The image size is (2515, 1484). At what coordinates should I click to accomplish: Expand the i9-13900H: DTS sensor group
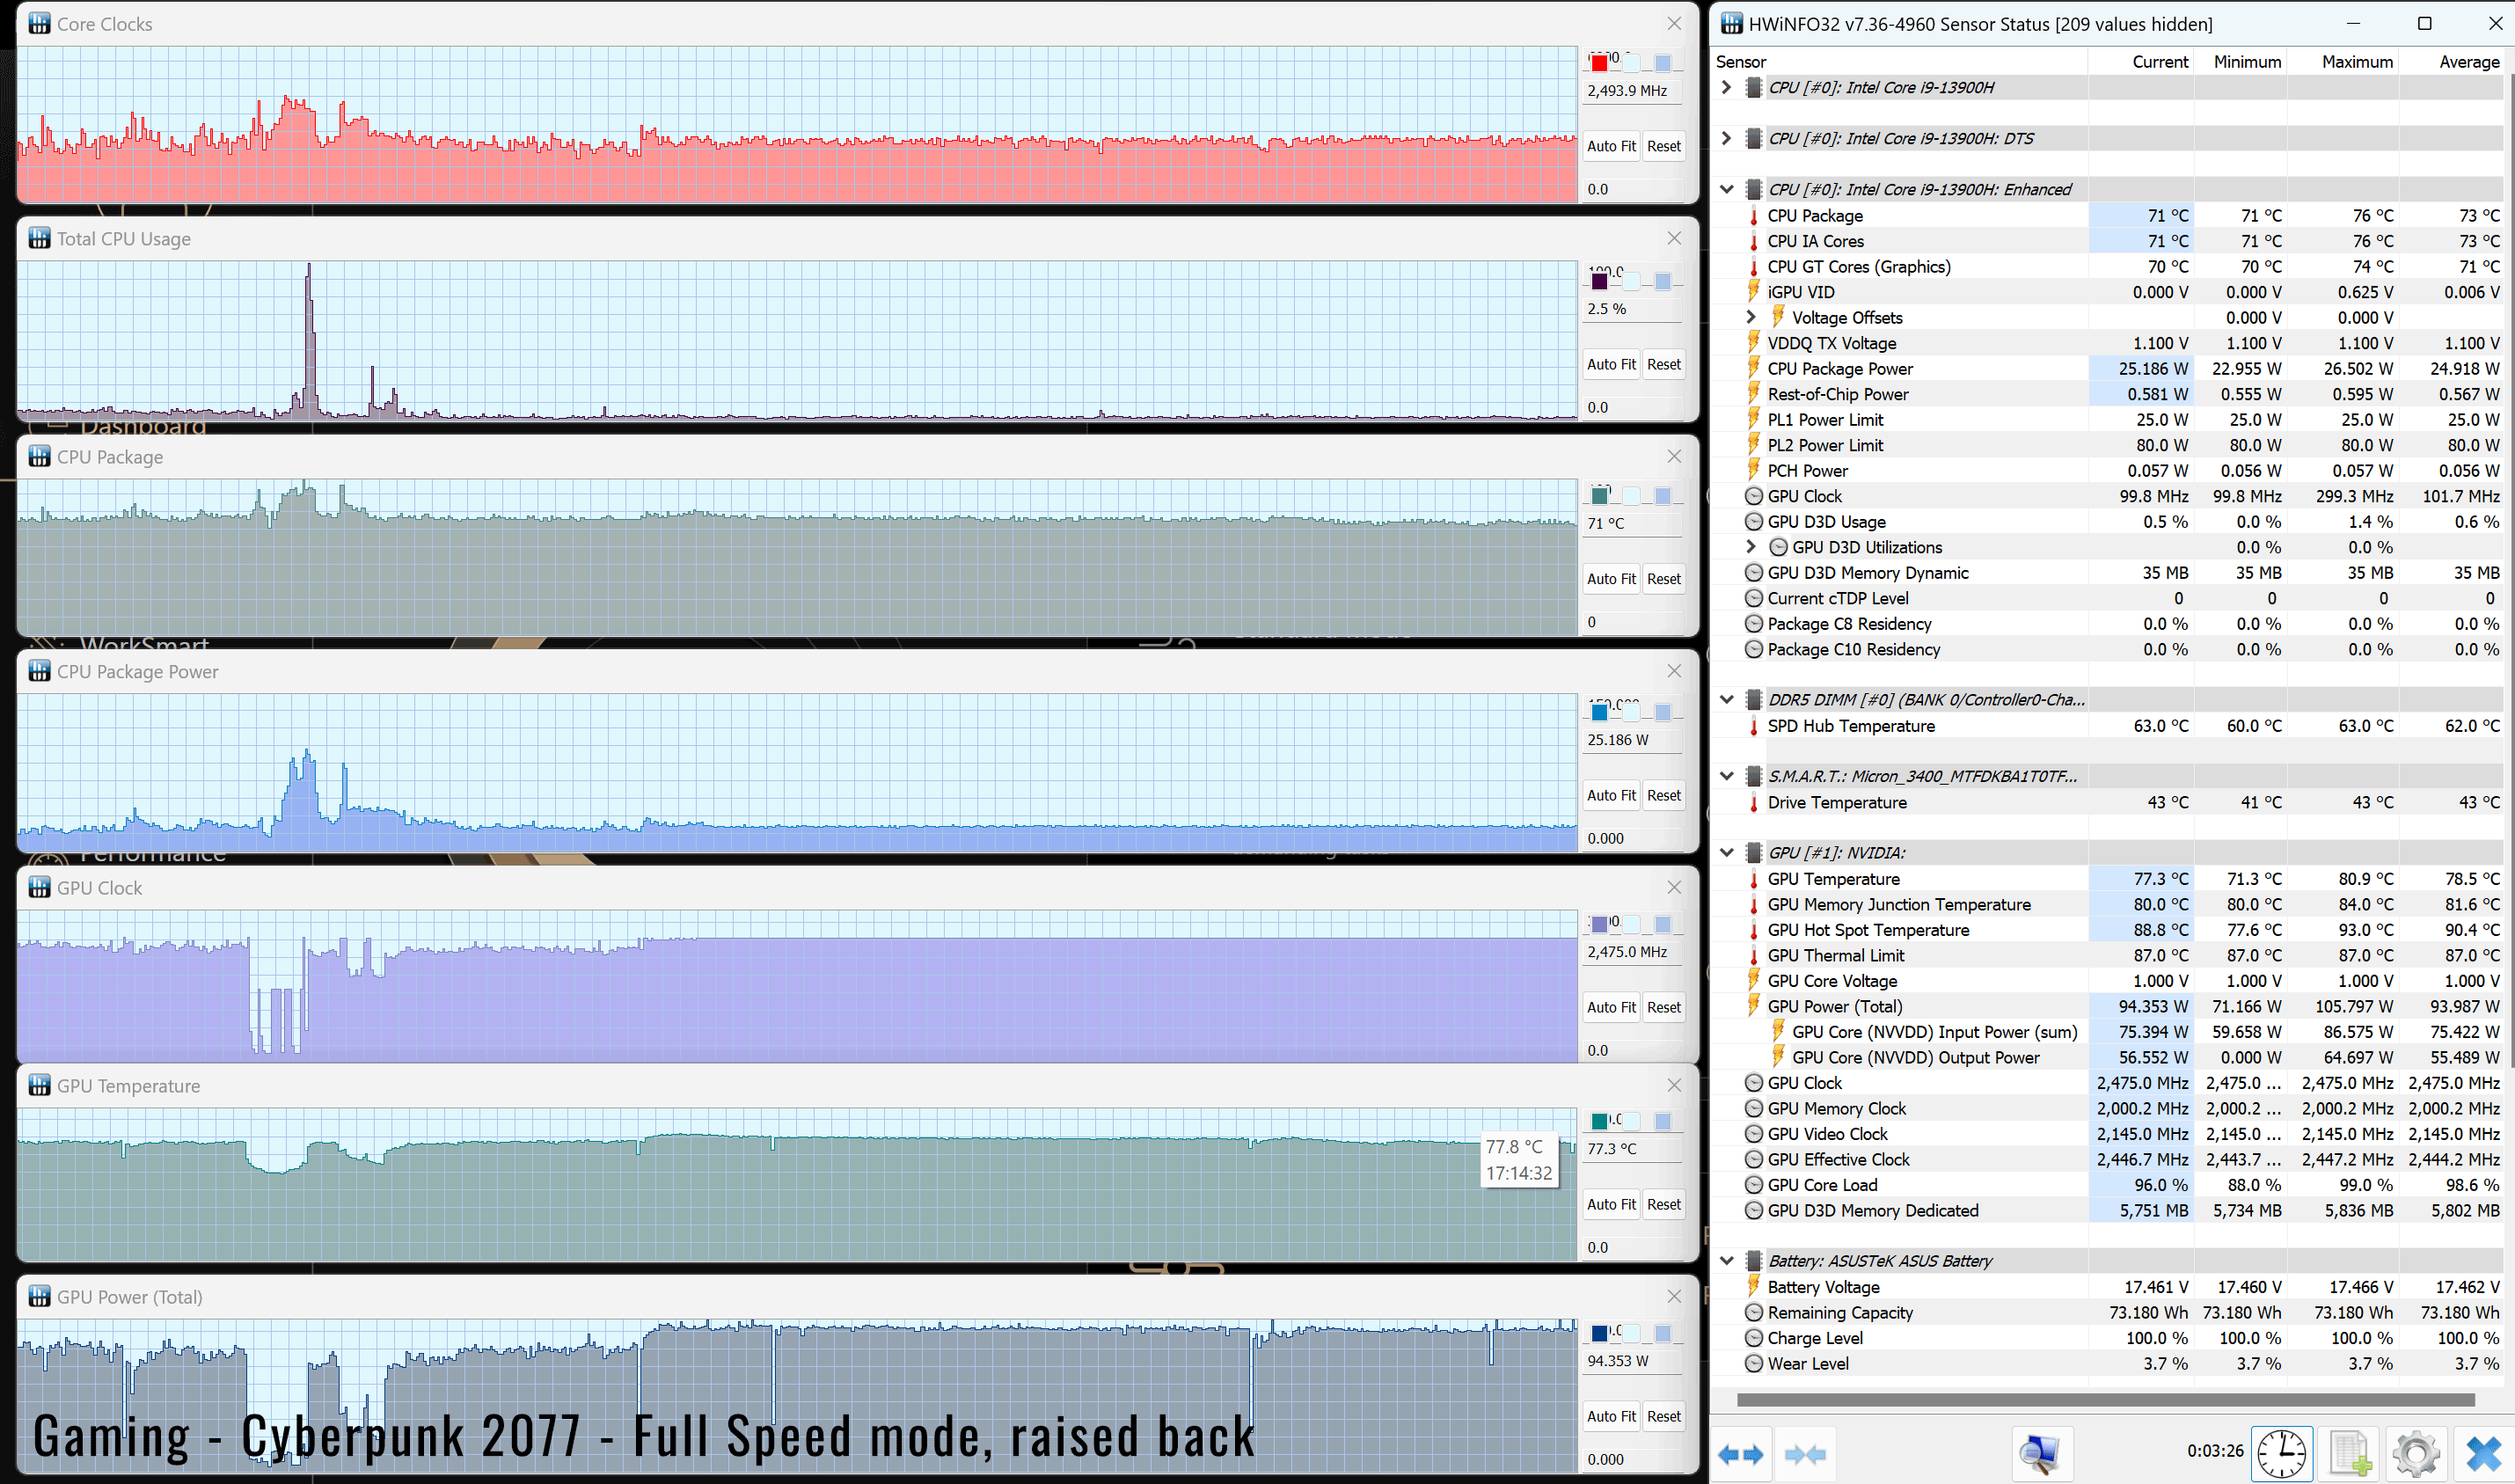[1726, 138]
